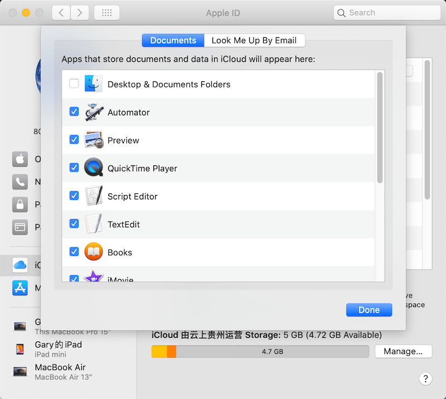The width and height of the screenshot is (446, 399).
Task: Click the app list scrollbar in dialog
Action: pos(380,128)
